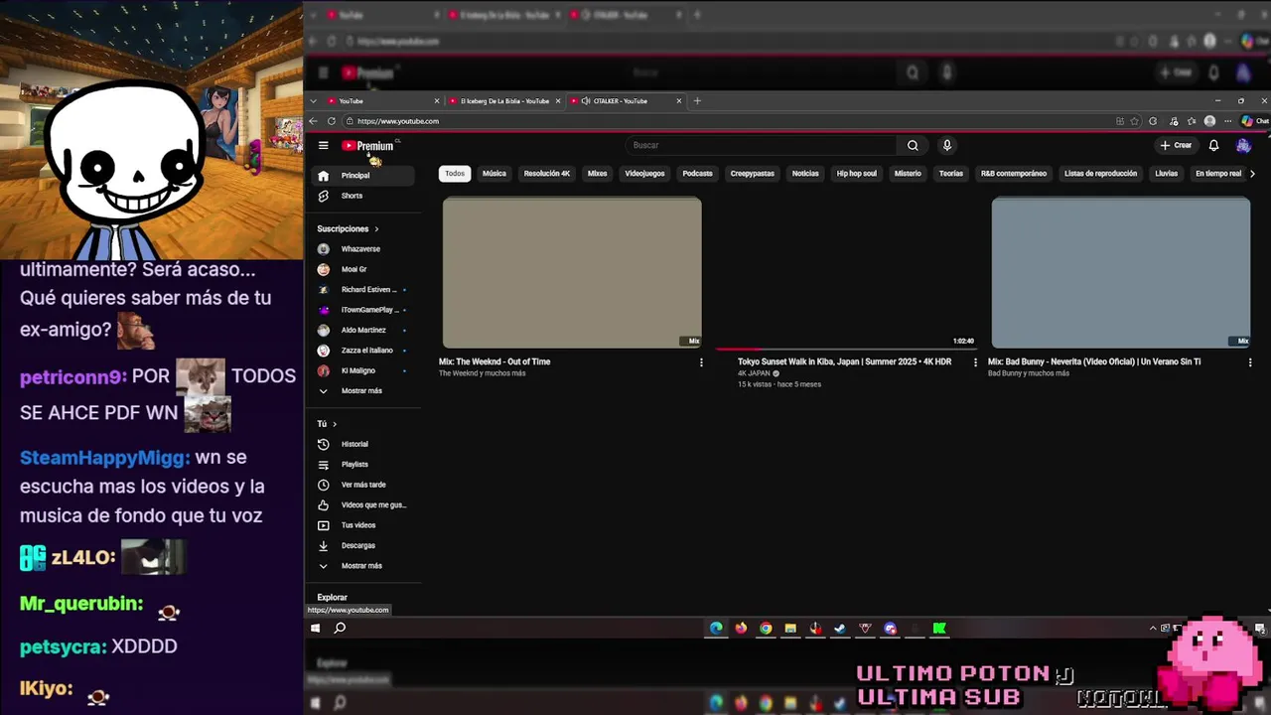
Task: Open Zazza el italiano channel
Action: (x=363, y=350)
